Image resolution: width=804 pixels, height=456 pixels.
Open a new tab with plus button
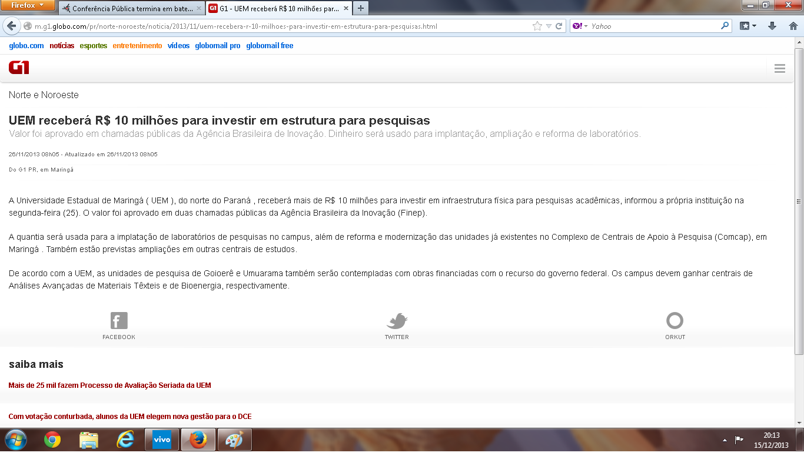point(360,8)
